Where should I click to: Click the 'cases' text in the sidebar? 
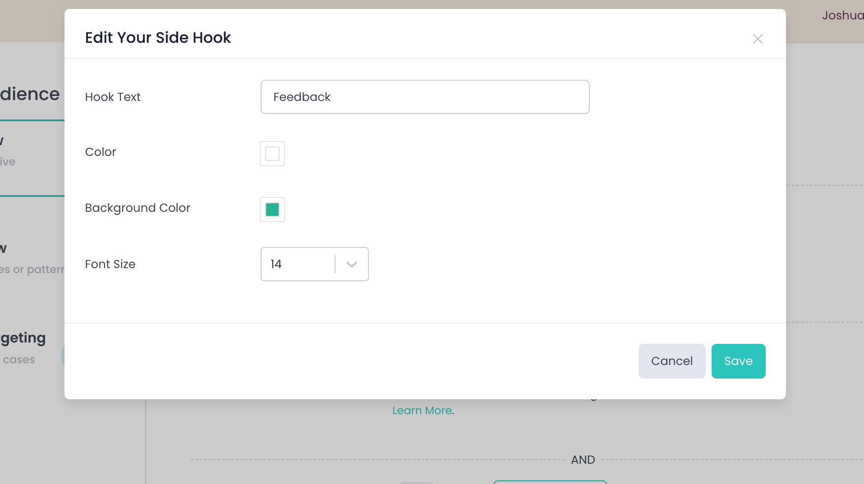point(19,360)
